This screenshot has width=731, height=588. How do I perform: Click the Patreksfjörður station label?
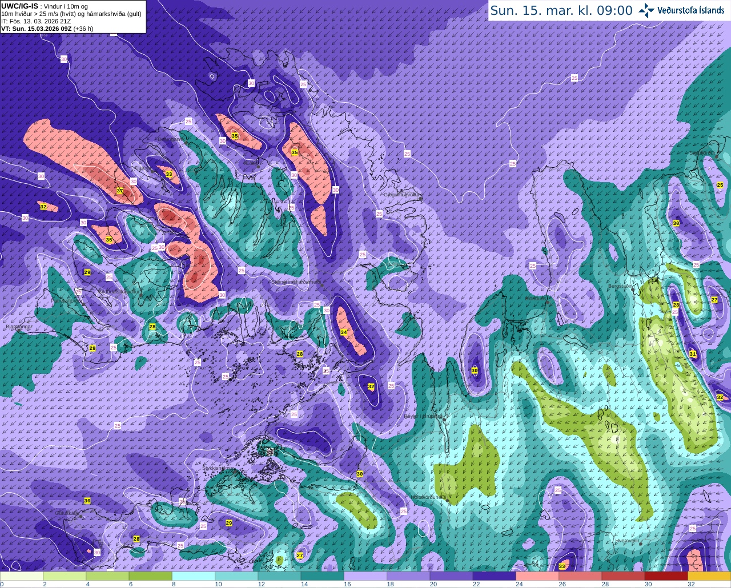[x=67, y=300]
